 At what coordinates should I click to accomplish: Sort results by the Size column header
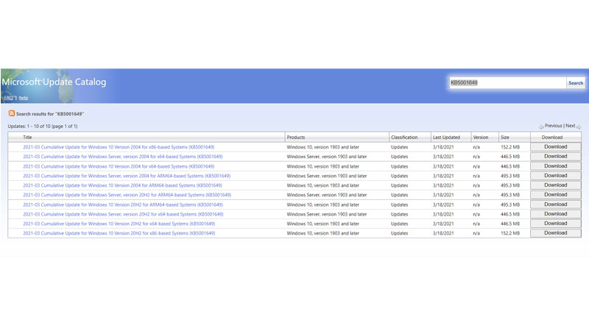point(505,138)
